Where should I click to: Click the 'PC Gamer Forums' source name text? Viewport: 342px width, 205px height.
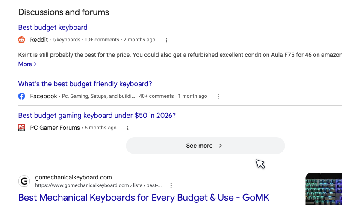pos(55,128)
